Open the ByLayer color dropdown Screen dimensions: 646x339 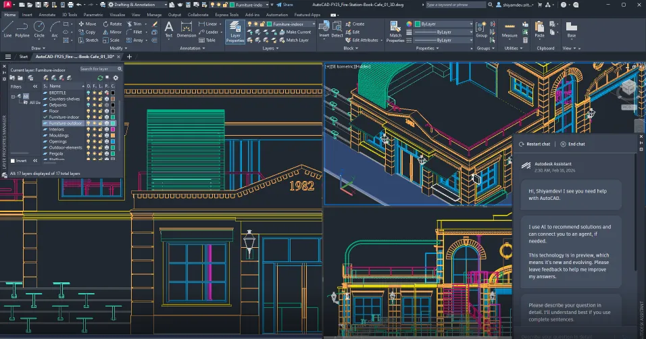tap(443, 24)
